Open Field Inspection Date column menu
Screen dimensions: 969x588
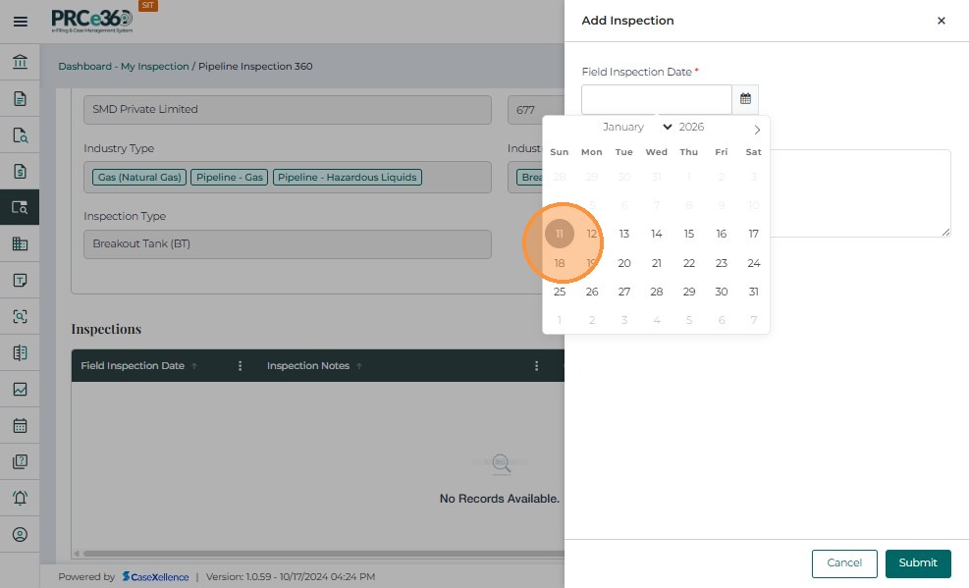pyautogui.click(x=240, y=365)
